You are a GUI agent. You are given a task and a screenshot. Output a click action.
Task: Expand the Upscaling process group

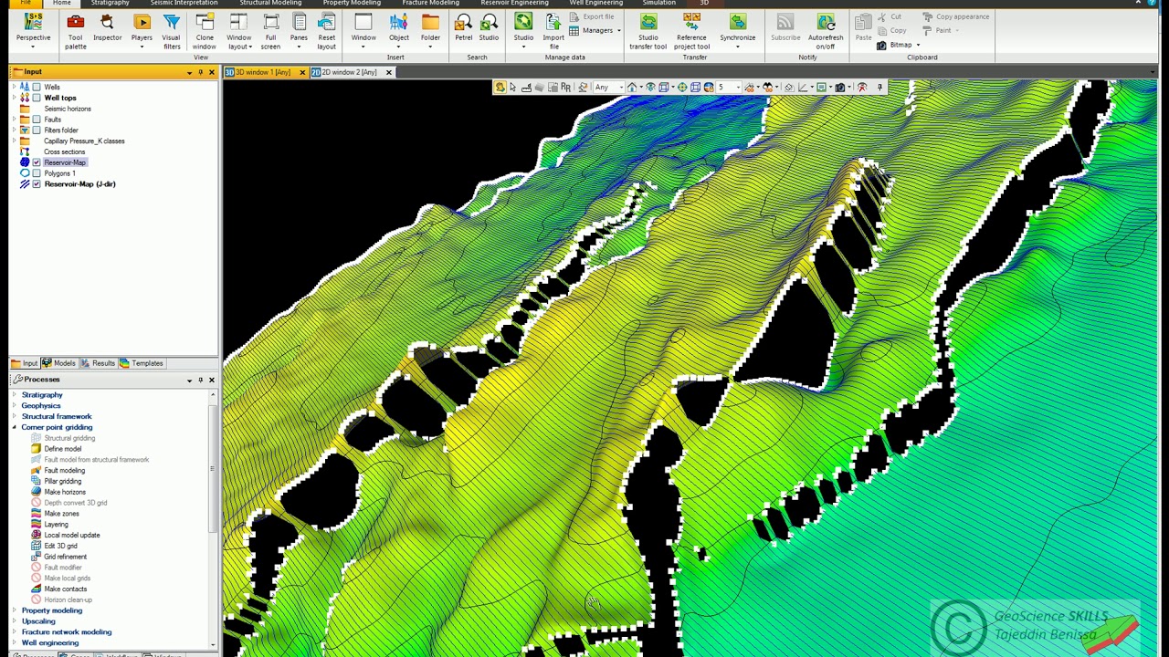(x=14, y=621)
